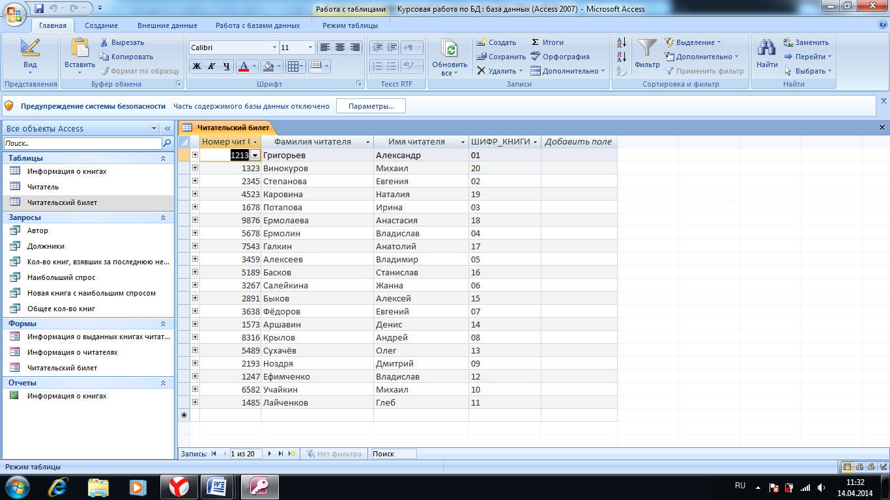Open Фамилия читателя column filter arrow
This screenshot has width=890, height=500.
pyautogui.click(x=367, y=142)
